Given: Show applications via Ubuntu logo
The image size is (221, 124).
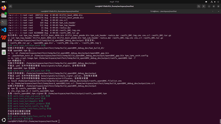Looking at the screenshot, I should coord(4,120).
